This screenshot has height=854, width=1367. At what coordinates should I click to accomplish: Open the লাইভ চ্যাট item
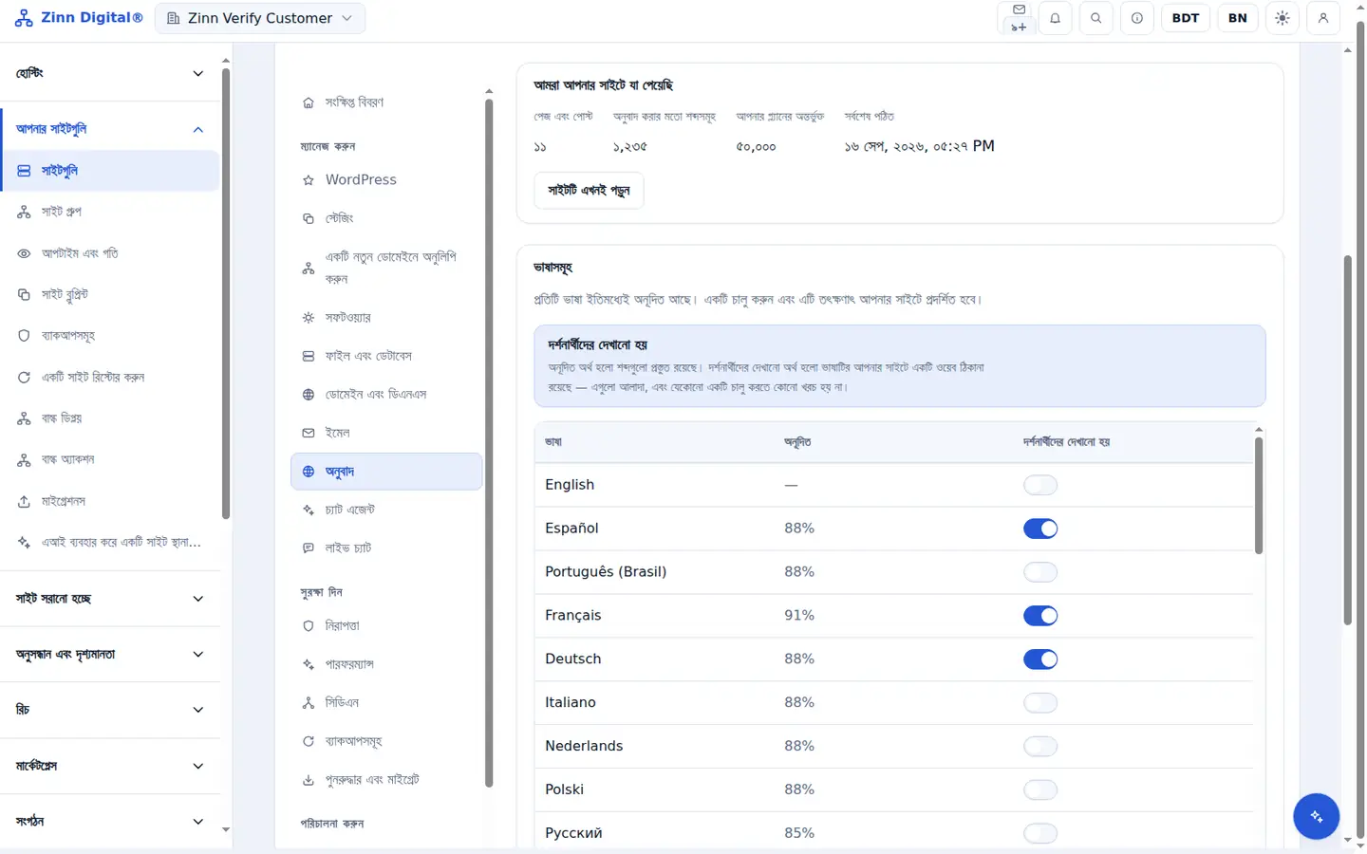pos(386,548)
